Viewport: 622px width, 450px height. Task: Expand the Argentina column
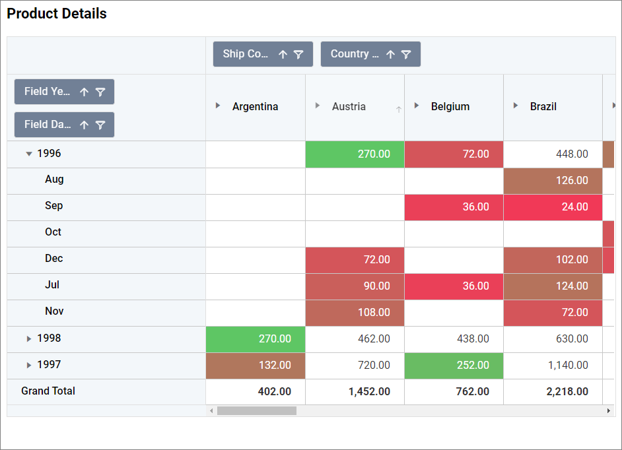pyautogui.click(x=219, y=106)
